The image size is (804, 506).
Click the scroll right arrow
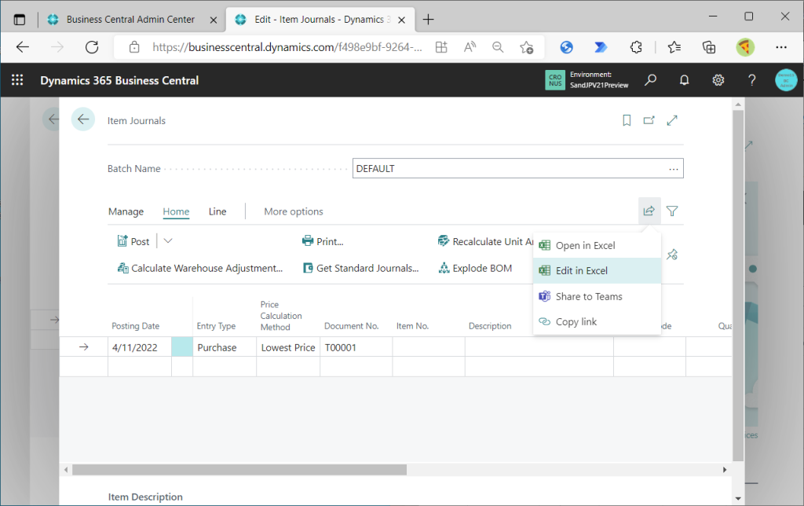click(725, 470)
